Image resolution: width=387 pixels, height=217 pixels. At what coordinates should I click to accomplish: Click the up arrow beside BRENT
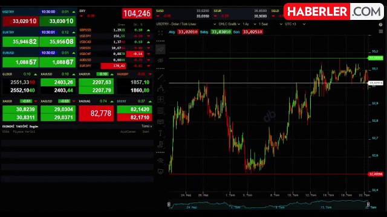(150, 101)
